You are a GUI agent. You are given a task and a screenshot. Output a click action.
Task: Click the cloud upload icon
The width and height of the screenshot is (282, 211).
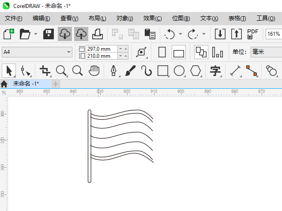pyautogui.click(x=81, y=34)
